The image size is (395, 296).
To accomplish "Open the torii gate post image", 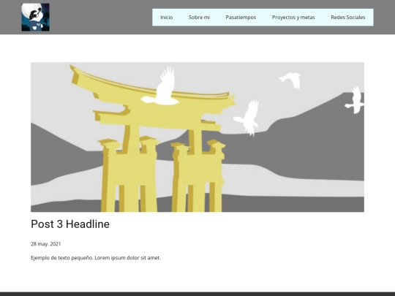I will (197, 137).
